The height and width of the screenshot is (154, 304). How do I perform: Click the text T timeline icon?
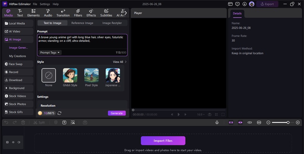pos(64,122)
